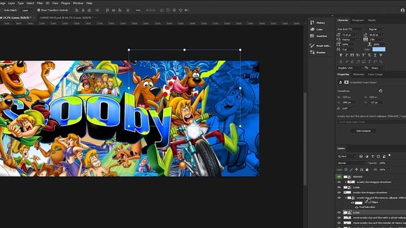Open the Sharp anti-aliasing dropdown
The image size is (406, 228).
pos(378,68)
